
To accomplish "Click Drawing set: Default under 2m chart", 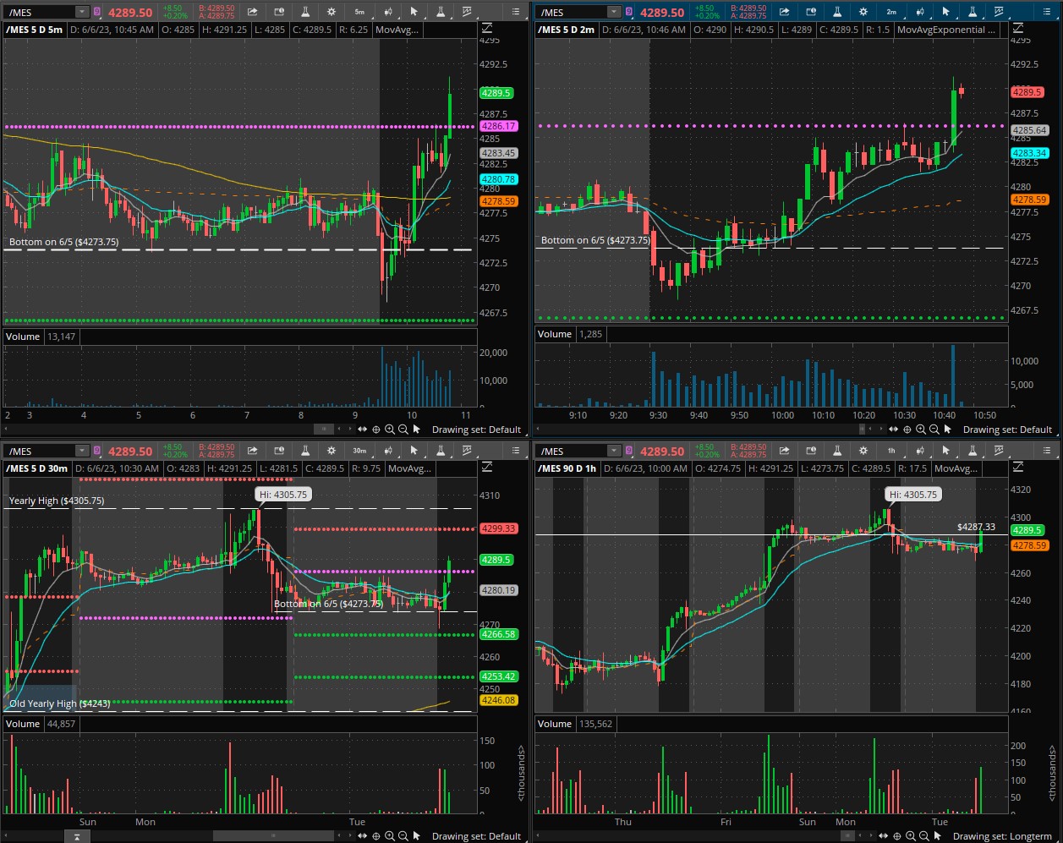I will (1008, 430).
